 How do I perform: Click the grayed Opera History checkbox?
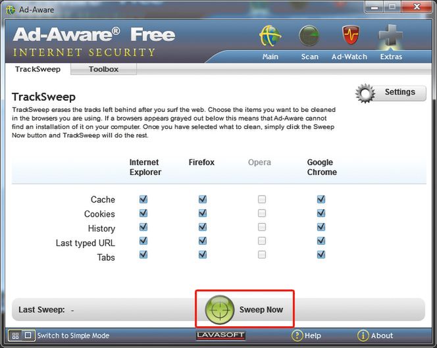tap(262, 227)
